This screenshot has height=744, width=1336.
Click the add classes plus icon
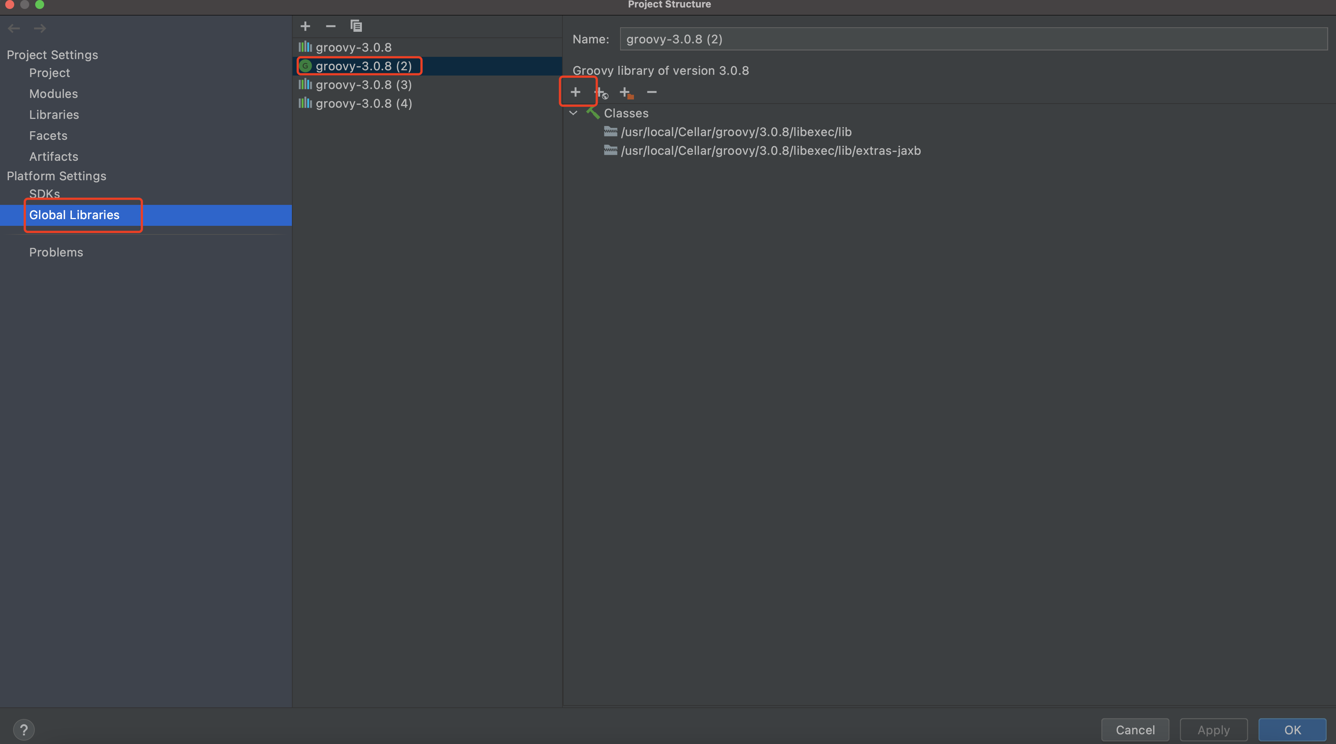tap(575, 92)
